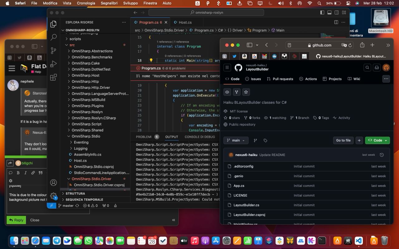399x249 pixels.
Task: Star the LayoutBuilder repository
Action: coord(246,92)
